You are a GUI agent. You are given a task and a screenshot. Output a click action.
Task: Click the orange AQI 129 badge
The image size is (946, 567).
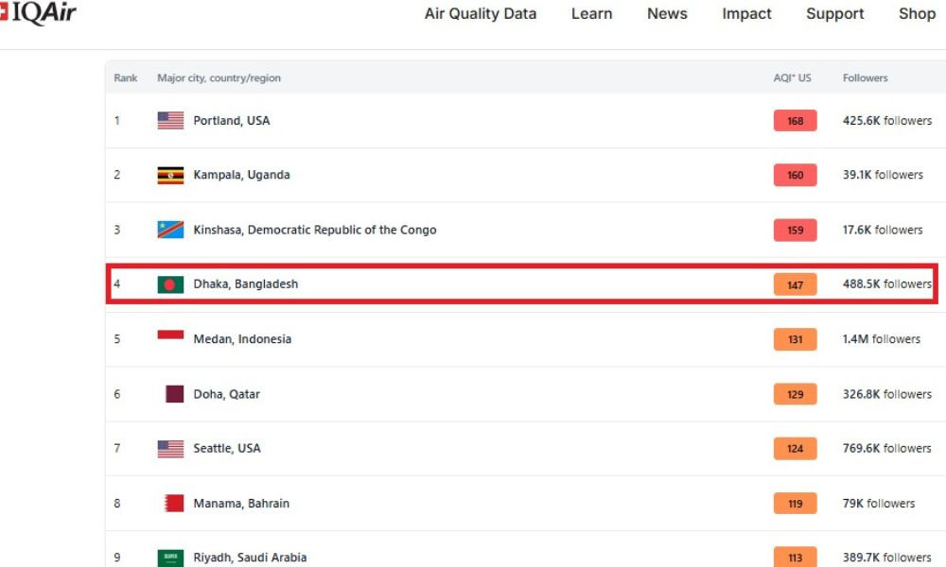[x=796, y=394]
